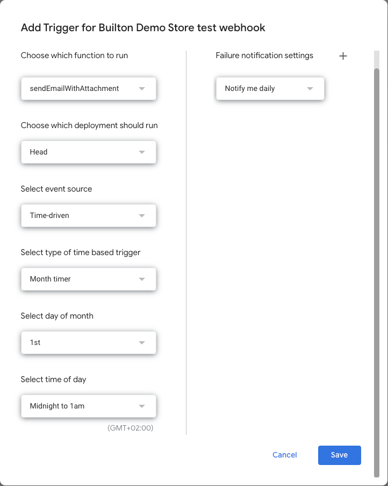The height and width of the screenshot is (486, 388).
Task: Open the Month timer trigger type dropdown
Action: pyautogui.click(x=89, y=279)
